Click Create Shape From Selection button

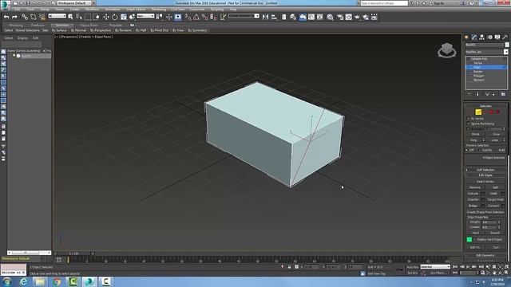tap(485, 212)
